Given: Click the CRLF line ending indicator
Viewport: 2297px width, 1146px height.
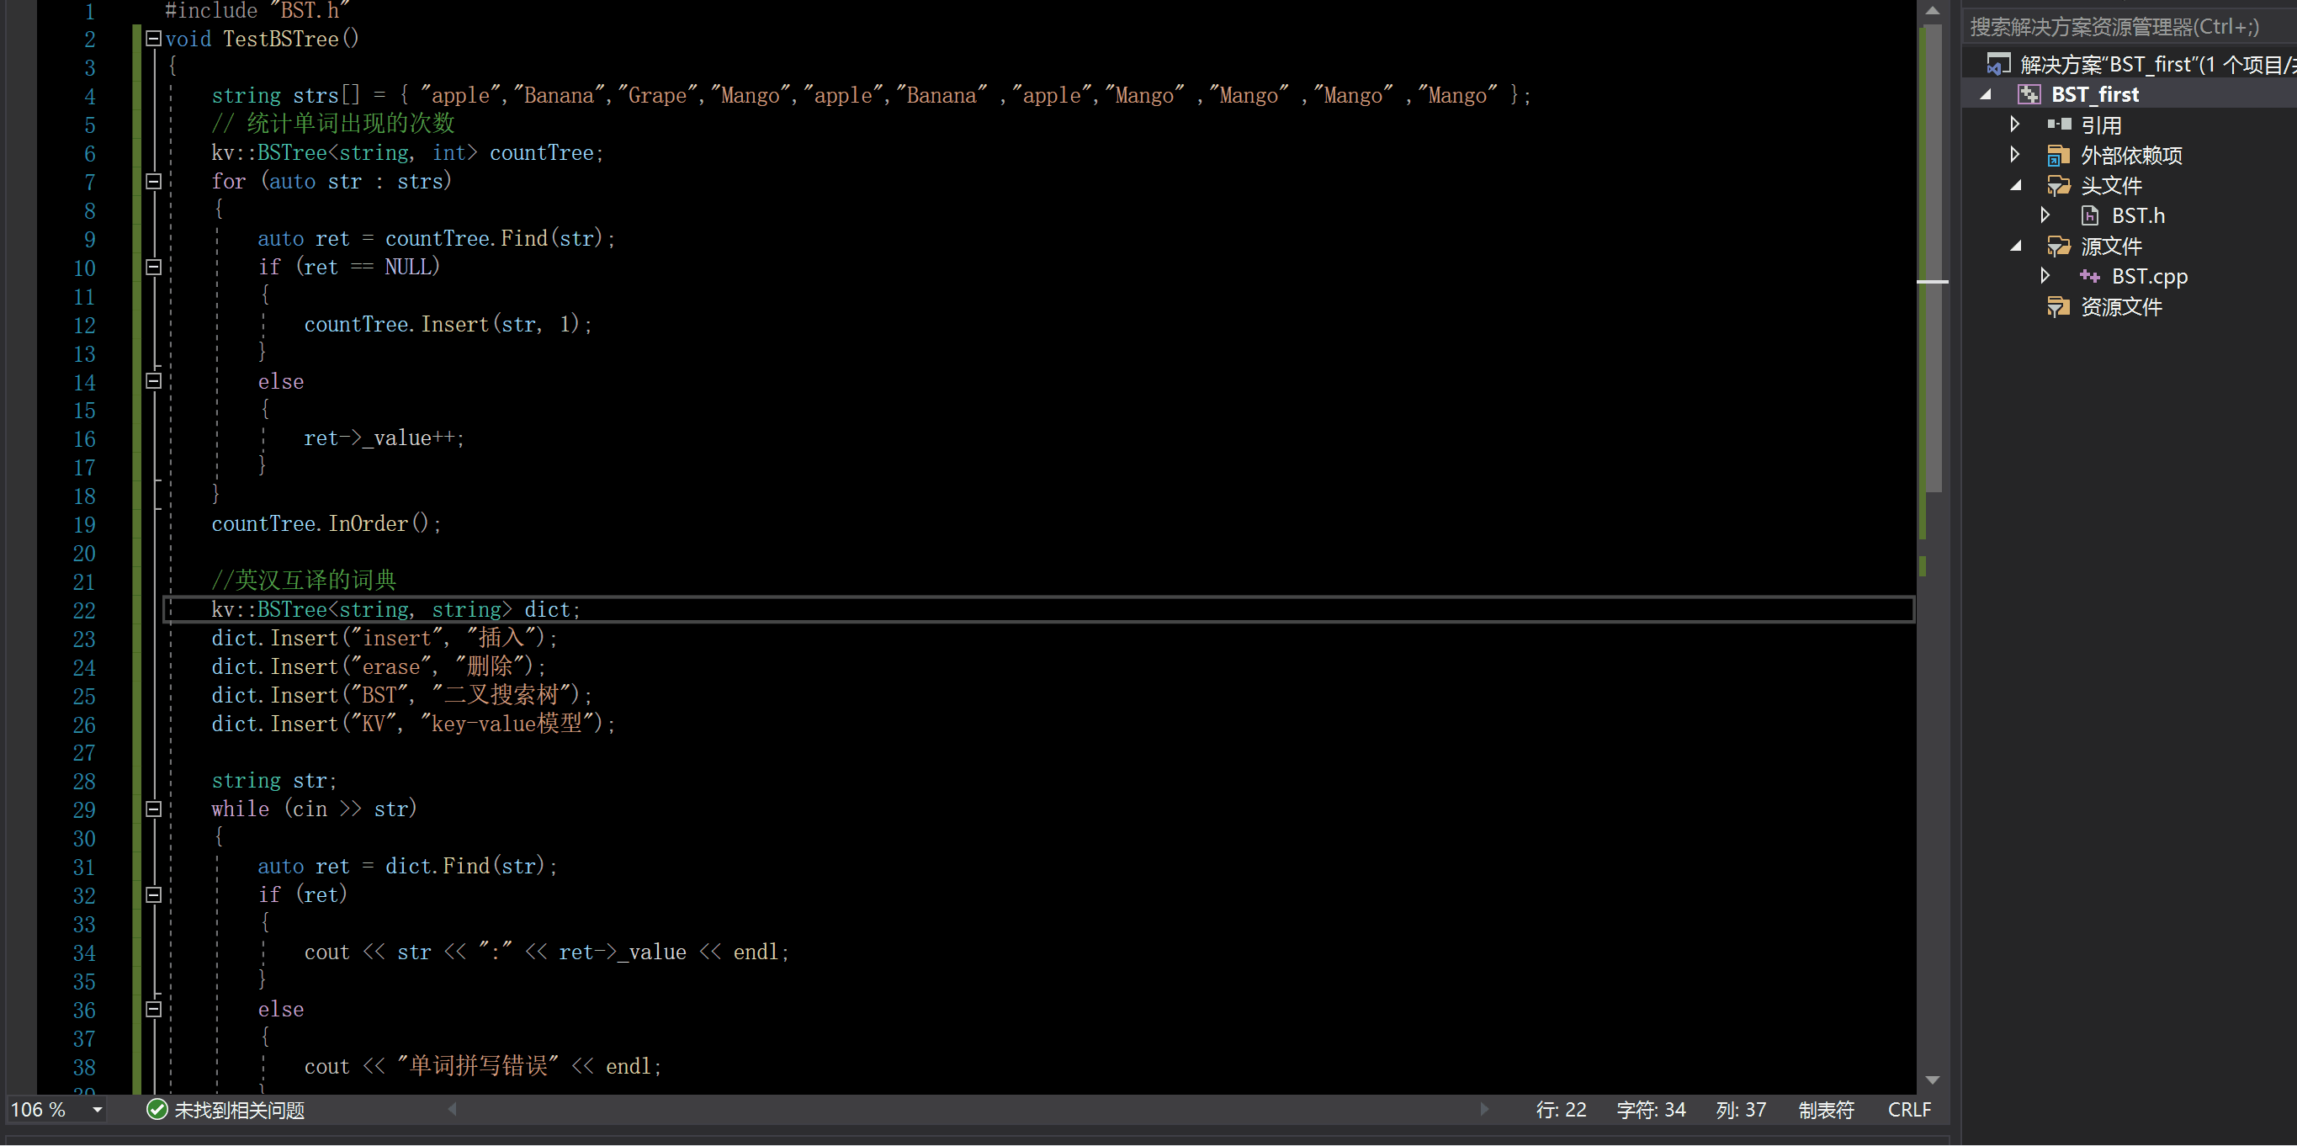Looking at the screenshot, I should click(1909, 1110).
